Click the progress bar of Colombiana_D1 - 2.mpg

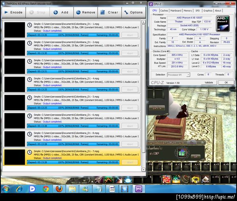(x=73, y=53)
